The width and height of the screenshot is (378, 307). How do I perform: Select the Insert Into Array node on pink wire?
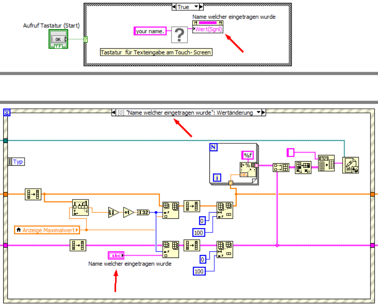171,249
